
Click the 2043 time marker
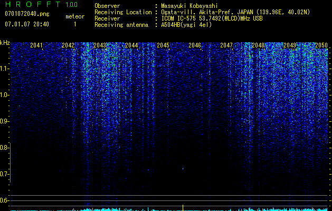pyautogui.click(x=100, y=45)
